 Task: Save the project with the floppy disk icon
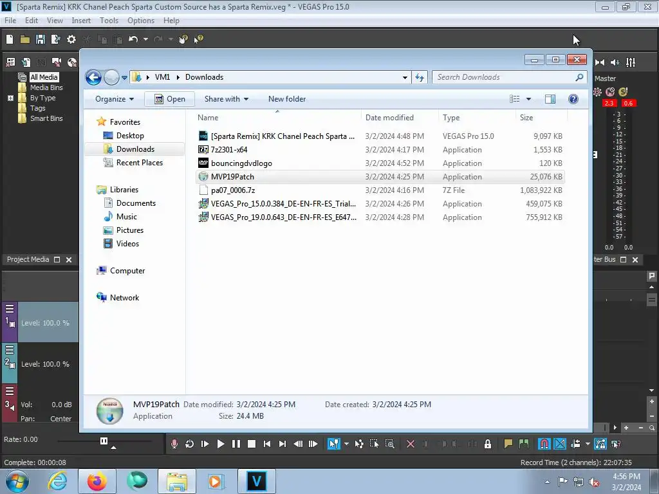pyautogui.click(x=41, y=39)
